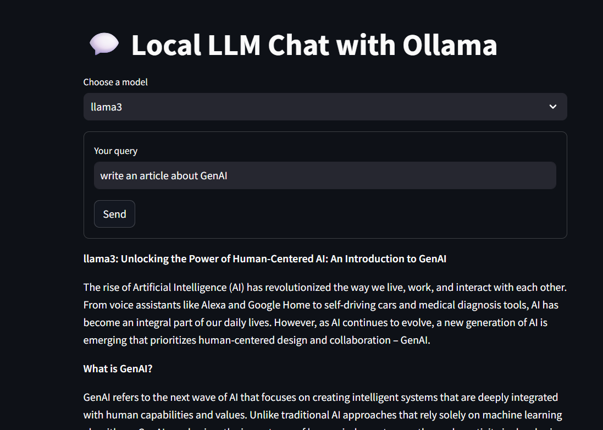Click the Choose a model label
Viewport: 603px width, 430px height.
coord(115,82)
